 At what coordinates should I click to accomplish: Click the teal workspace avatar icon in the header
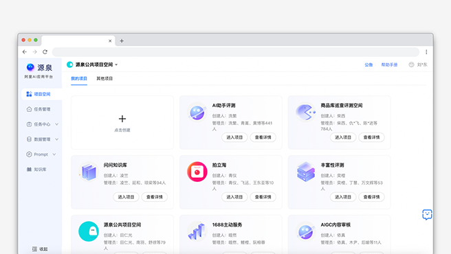click(x=70, y=65)
